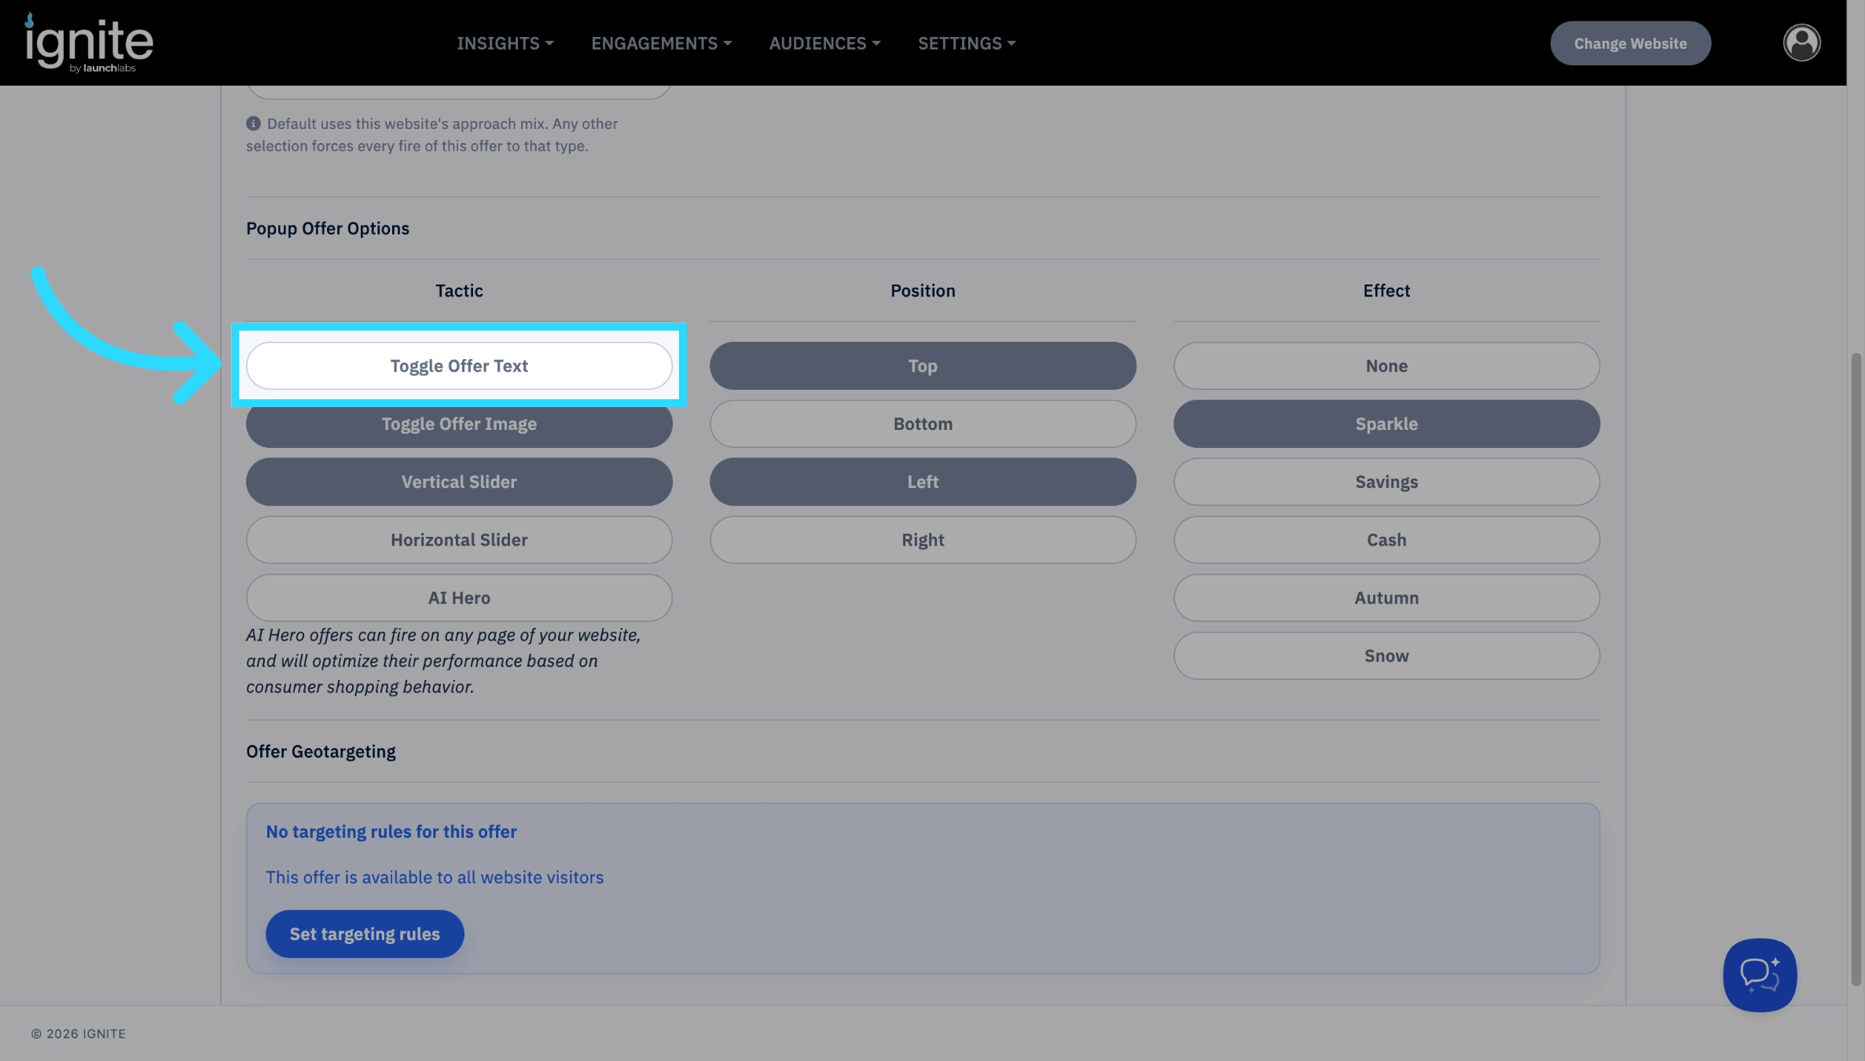This screenshot has width=1865, height=1061.
Task: Open the chat support widget icon
Action: pos(1760,975)
